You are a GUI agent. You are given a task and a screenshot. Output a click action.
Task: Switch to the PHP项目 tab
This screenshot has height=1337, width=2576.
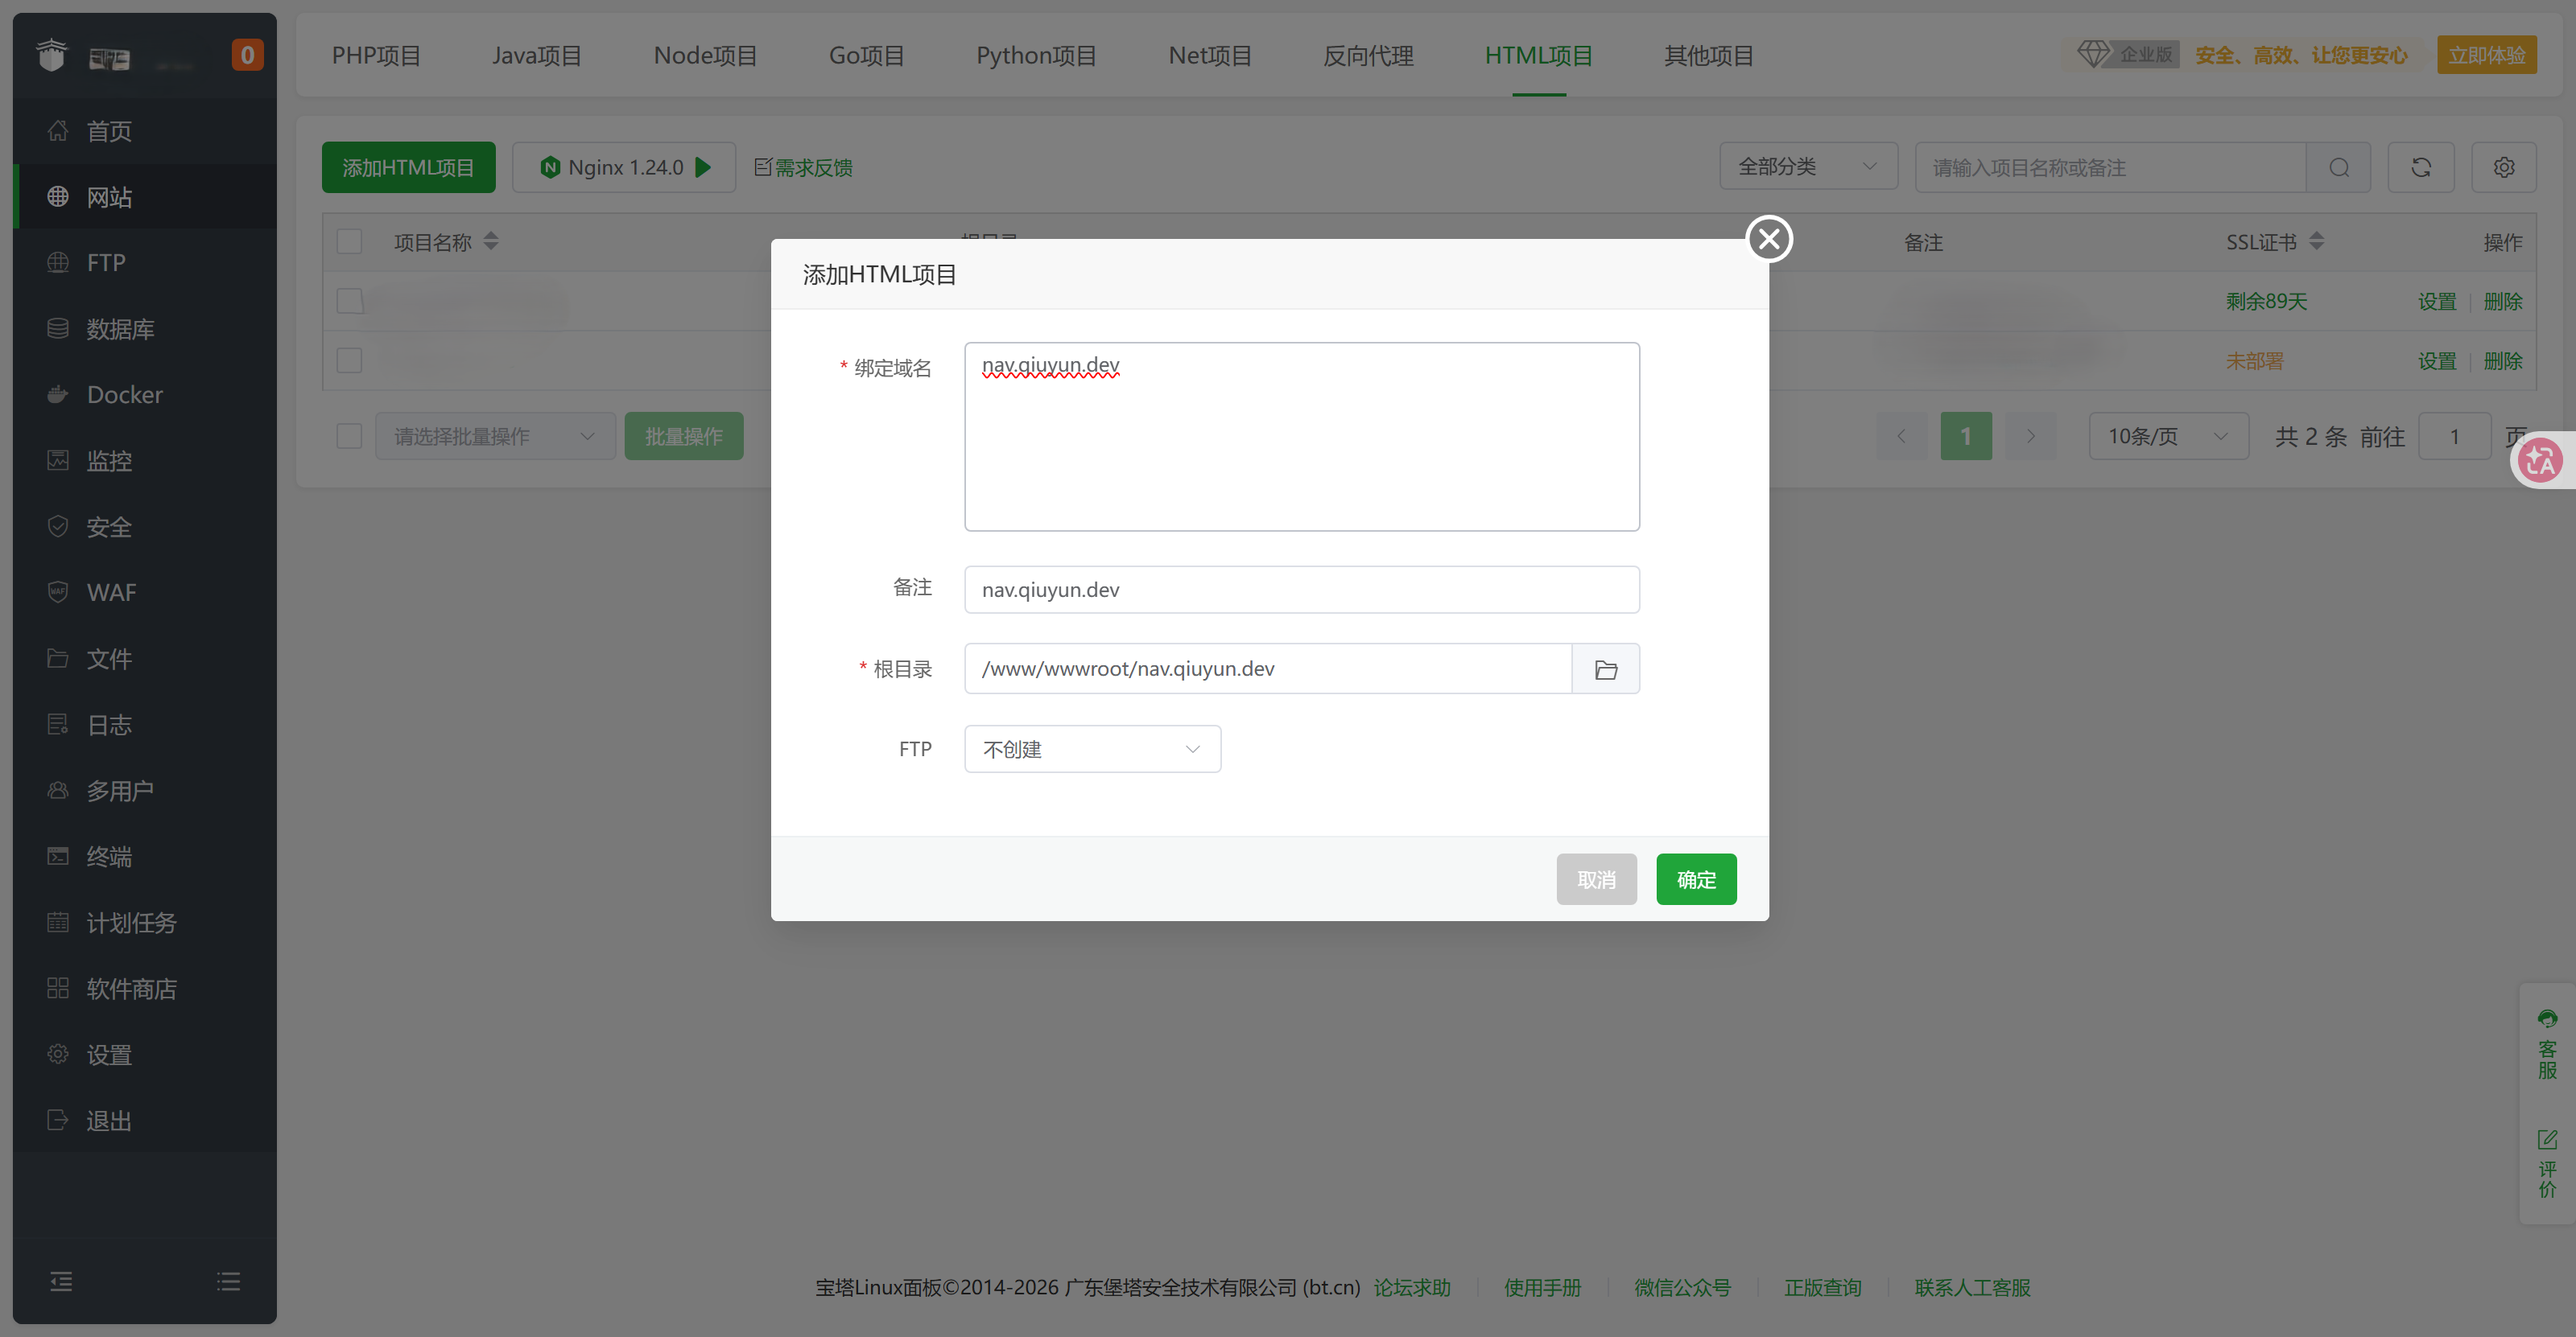pyautogui.click(x=376, y=56)
